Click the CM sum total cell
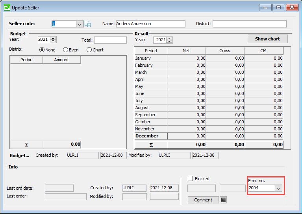Viewport: 302px width, 214px height. [x=263, y=144]
